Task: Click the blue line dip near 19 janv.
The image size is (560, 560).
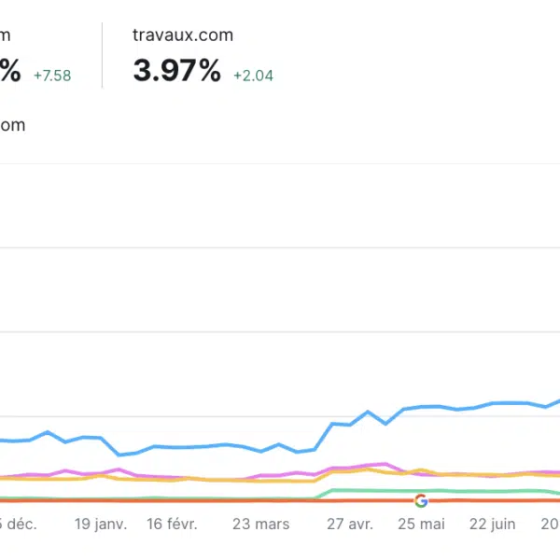Action: tap(119, 455)
